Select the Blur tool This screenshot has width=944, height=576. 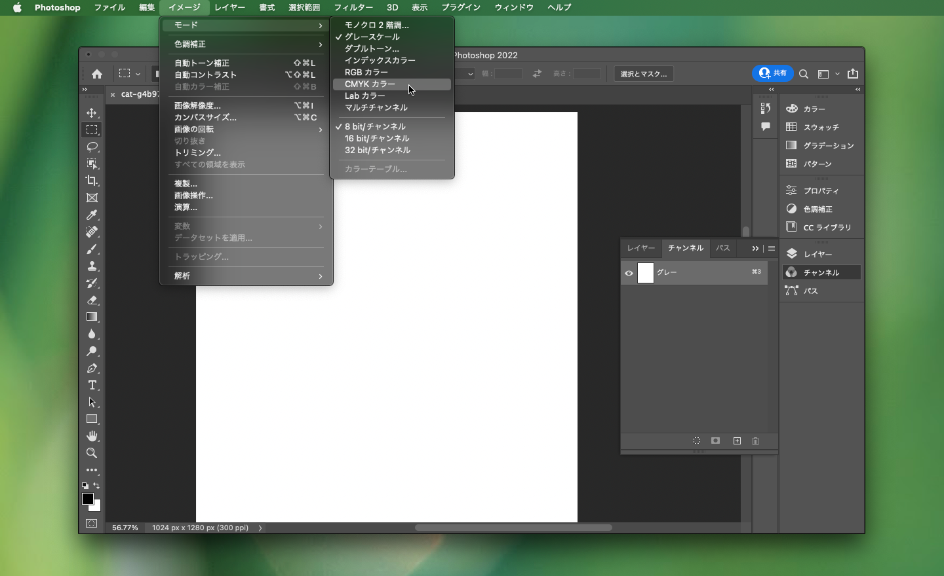tap(92, 334)
